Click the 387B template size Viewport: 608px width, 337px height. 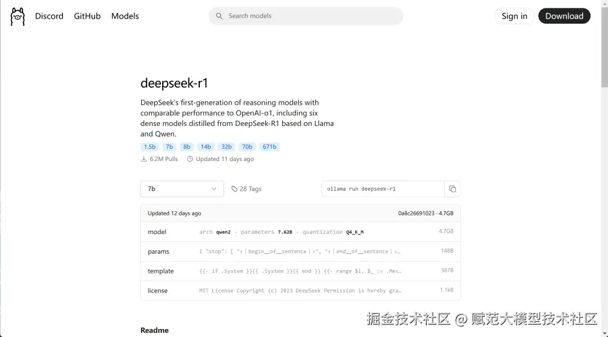(x=447, y=271)
